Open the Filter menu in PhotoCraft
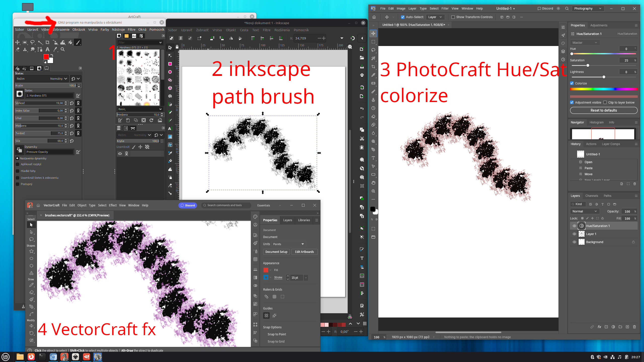 point(445,9)
